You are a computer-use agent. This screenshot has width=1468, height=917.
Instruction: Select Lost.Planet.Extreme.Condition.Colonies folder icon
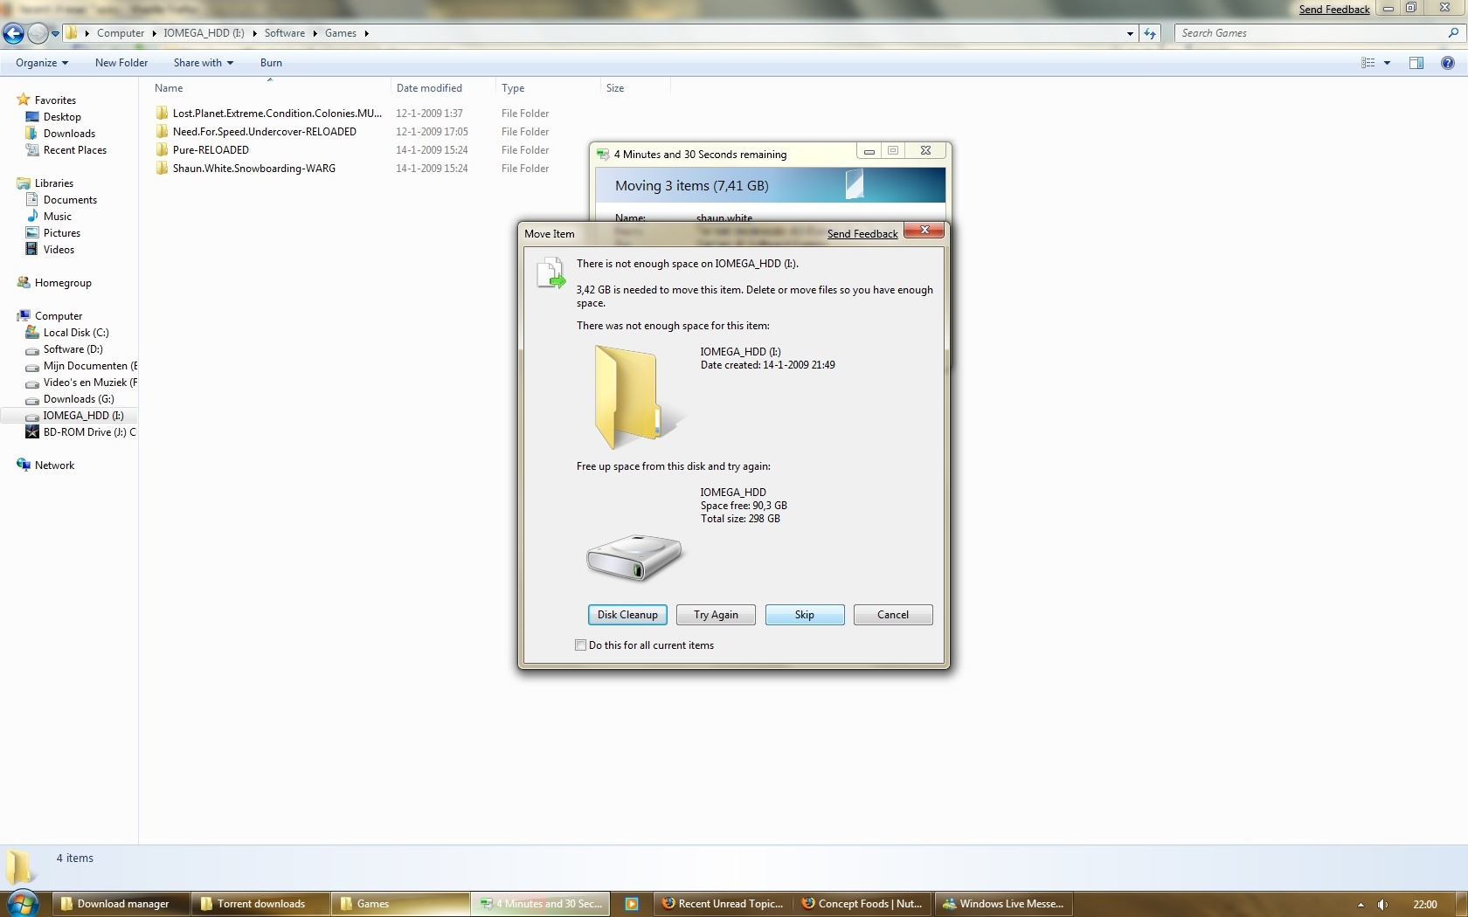[x=162, y=114]
